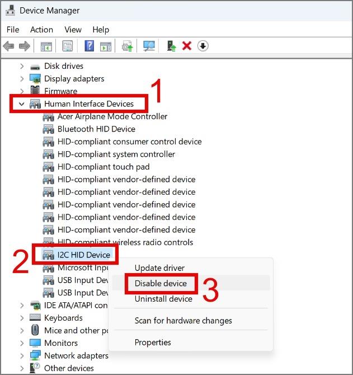Select the Microsoft Input entry
Viewport: 353px width, 375px height.
click(83, 268)
